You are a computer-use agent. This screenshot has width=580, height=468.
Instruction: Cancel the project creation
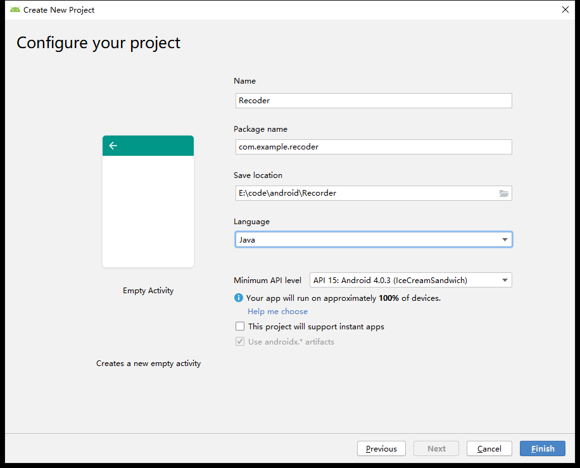tap(489, 448)
